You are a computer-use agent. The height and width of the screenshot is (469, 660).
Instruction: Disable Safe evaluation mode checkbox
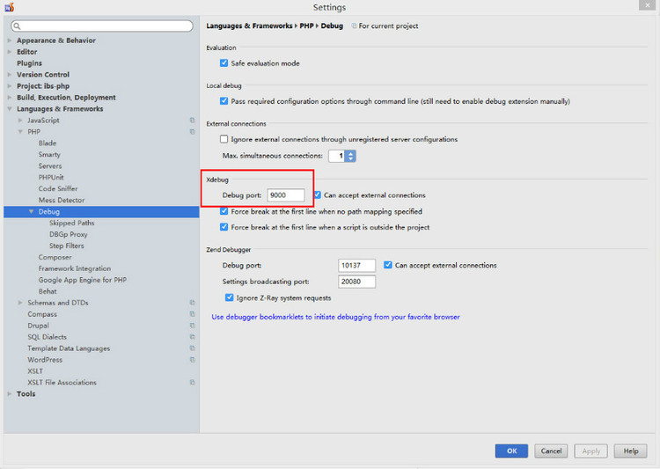(224, 63)
